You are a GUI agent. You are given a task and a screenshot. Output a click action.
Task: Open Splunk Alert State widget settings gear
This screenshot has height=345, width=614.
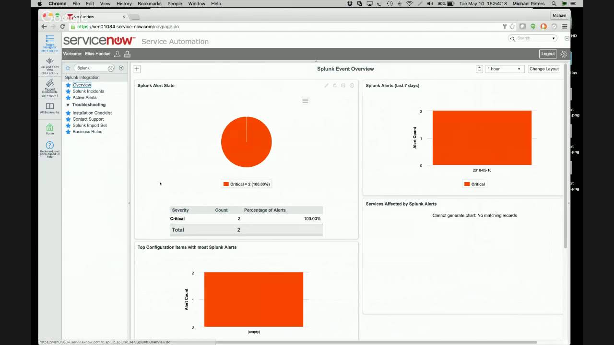coord(343,85)
